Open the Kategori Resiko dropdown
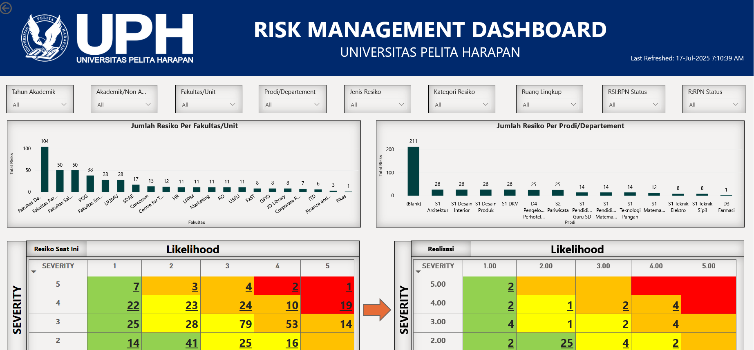Screen dimensions: 754x350 coord(461,105)
